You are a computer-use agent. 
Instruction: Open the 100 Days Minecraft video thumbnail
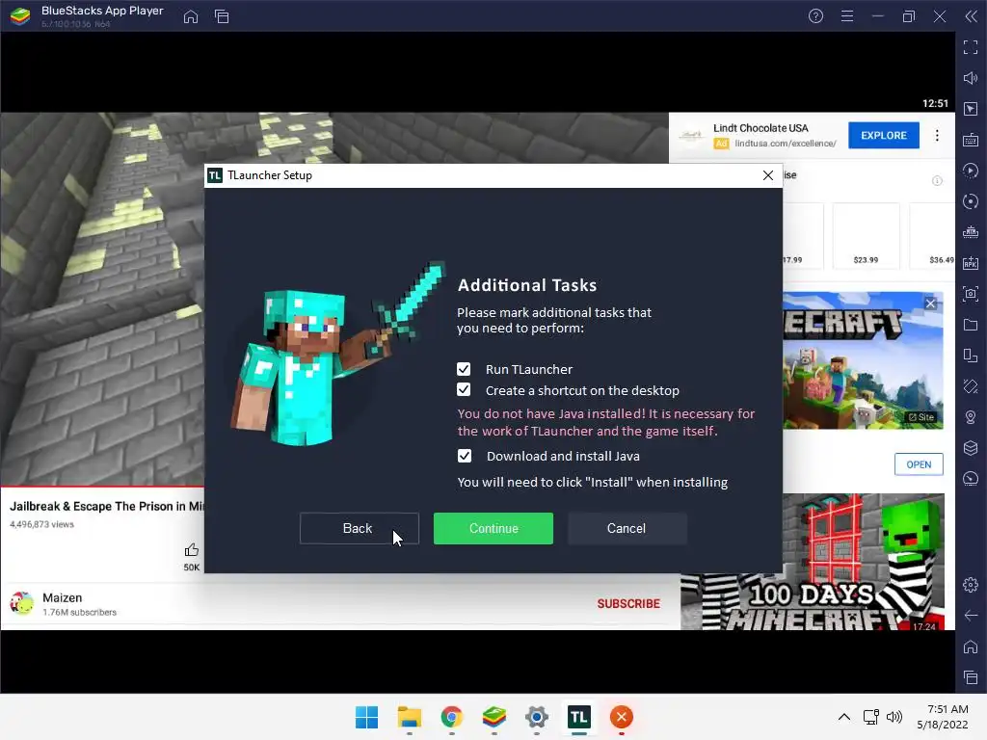[x=812, y=562]
